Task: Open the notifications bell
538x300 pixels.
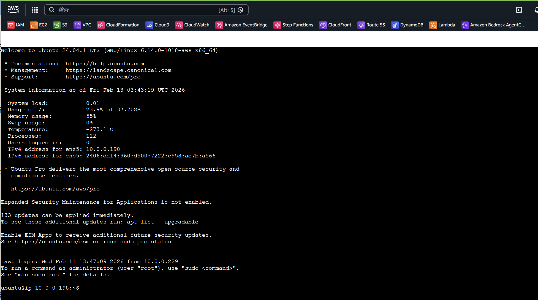Action: coord(536,10)
